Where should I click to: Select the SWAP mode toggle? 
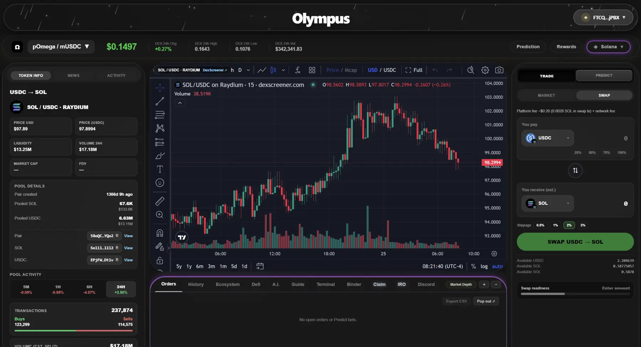click(x=604, y=95)
